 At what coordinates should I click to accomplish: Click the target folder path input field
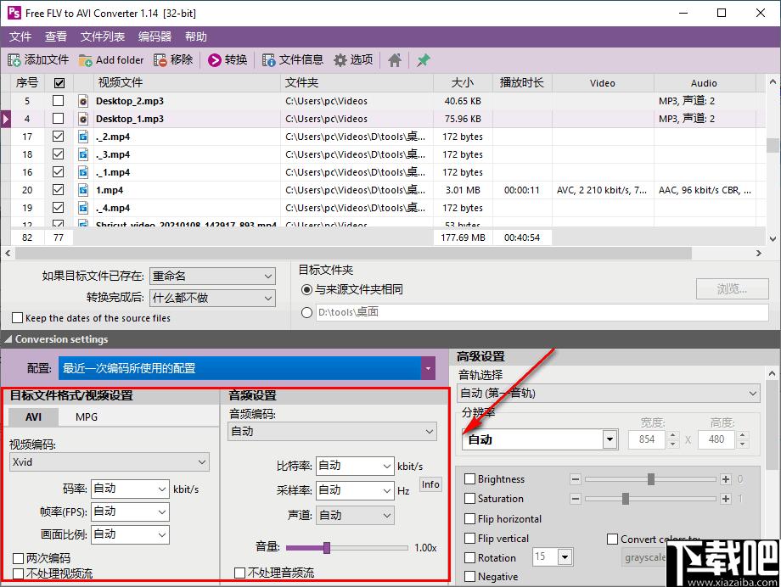(x=542, y=313)
